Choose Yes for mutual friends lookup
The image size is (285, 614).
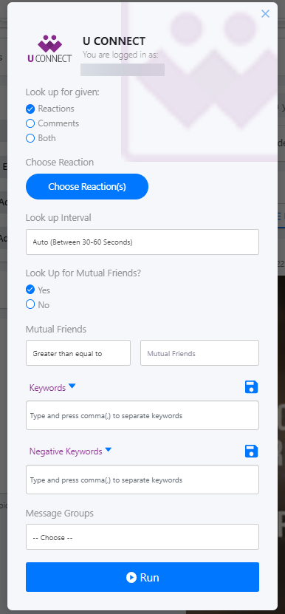30,290
